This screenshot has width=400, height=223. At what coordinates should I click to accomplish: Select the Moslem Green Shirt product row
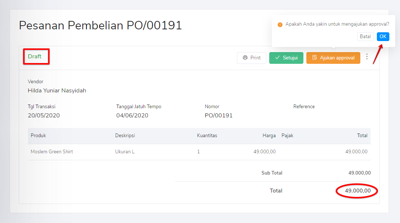(x=52, y=151)
